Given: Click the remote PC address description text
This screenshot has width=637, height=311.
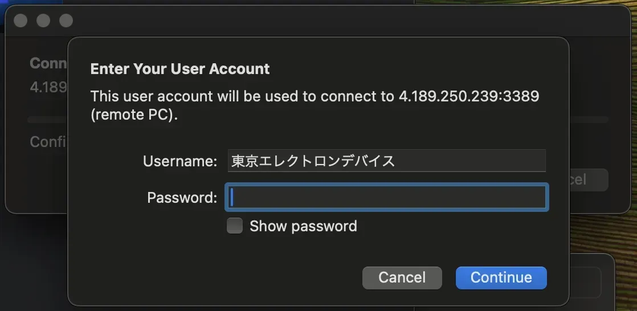Looking at the screenshot, I should (x=315, y=105).
